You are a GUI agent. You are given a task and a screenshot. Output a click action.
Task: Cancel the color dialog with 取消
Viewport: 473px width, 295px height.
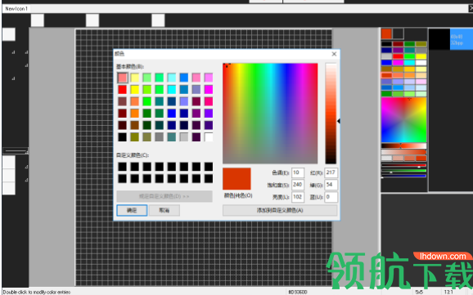pyautogui.click(x=164, y=210)
